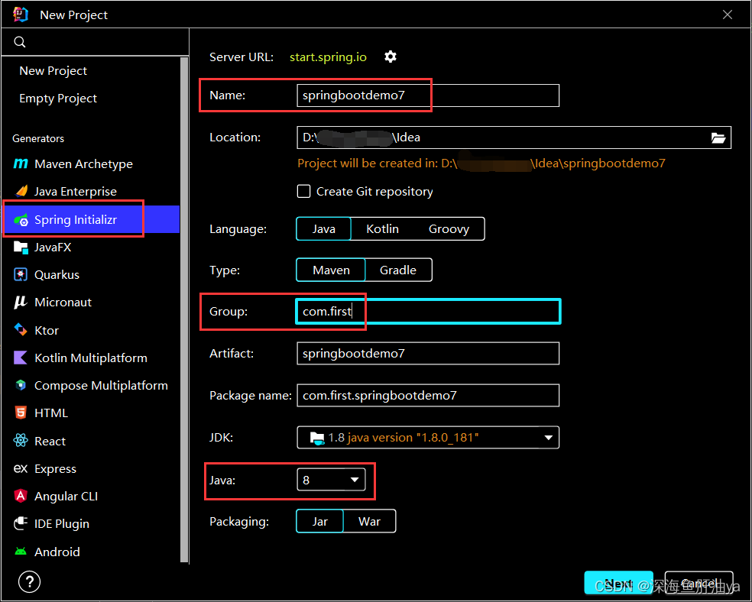The height and width of the screenshot is (602, 752).
Task: Open server URL settings gear
Action: 391,57
